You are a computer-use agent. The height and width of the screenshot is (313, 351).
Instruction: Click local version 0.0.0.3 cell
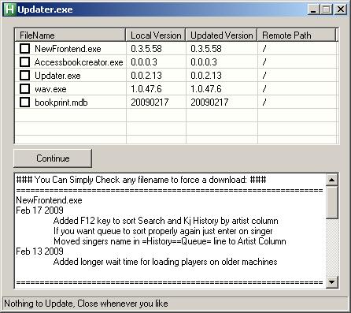144,62
